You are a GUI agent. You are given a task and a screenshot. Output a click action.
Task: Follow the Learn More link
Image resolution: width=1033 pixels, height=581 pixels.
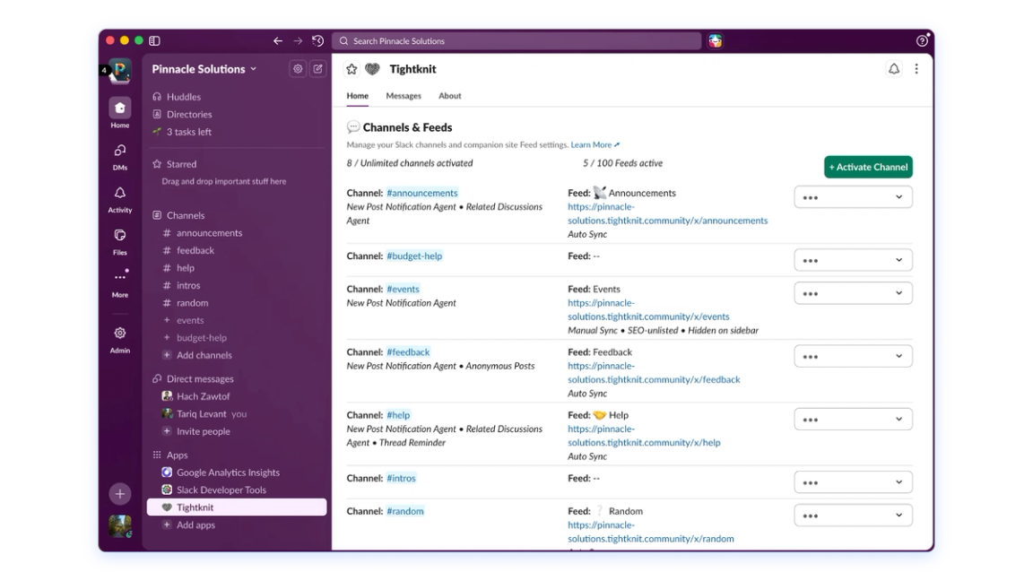pos(595,145)
